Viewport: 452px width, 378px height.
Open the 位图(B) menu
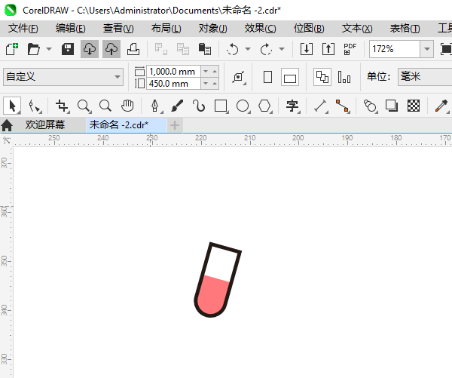click(x=309, y=29)
